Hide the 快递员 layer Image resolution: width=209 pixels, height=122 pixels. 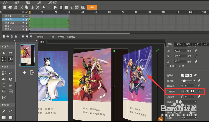pos(23,20)
